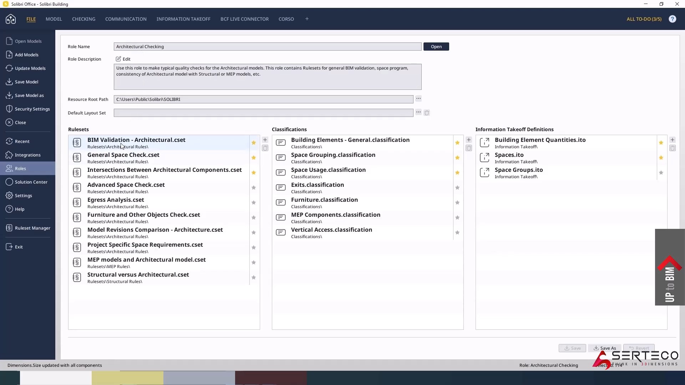The width and height of the screenshot is (685, 385).
Task: Open the INFORMATION TAKEOFF tab
Action: point(183,19)
